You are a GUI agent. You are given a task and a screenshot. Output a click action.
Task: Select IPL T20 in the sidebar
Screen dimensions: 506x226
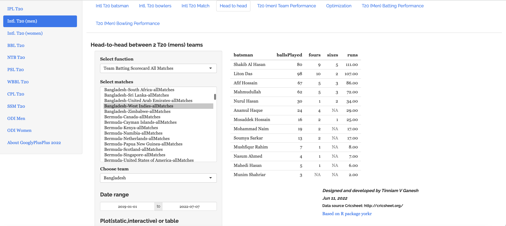[x=15, y=9]
